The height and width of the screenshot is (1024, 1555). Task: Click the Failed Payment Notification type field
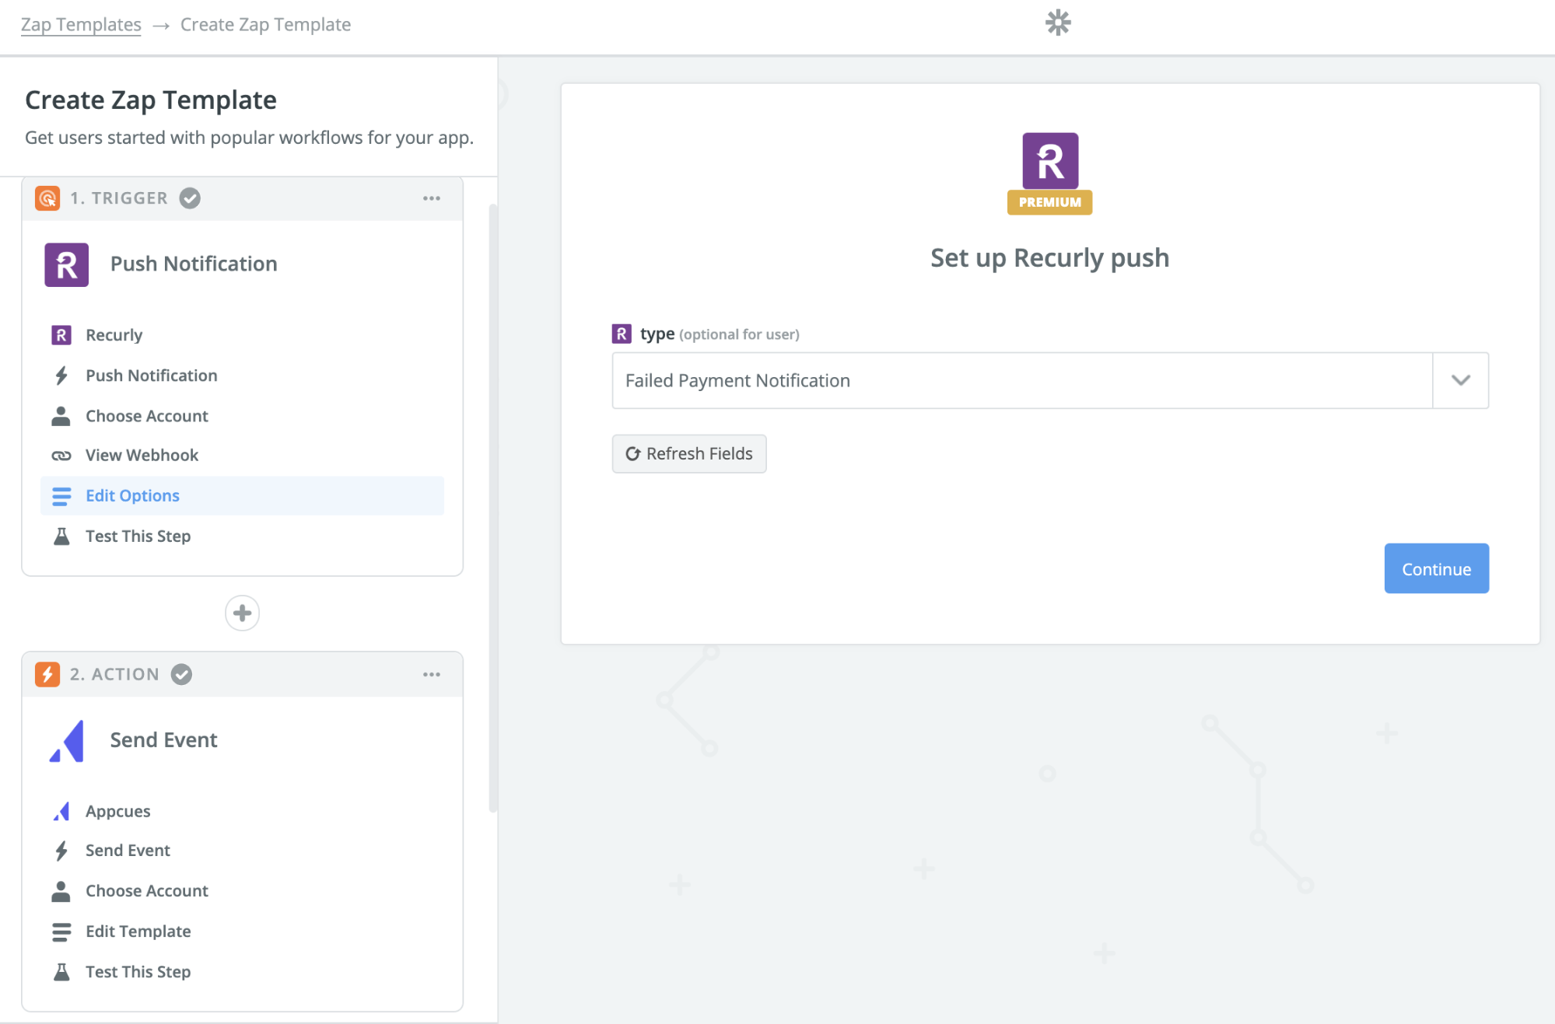coord(1022,380)
